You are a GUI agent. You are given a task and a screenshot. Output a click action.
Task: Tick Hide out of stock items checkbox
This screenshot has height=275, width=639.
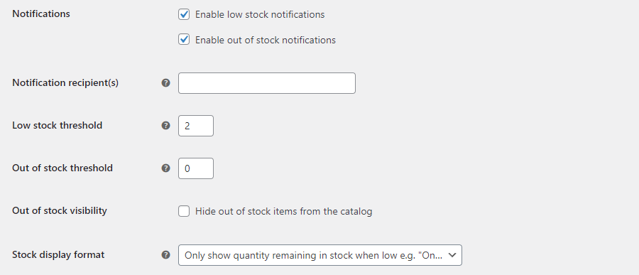tap(184, 211)
